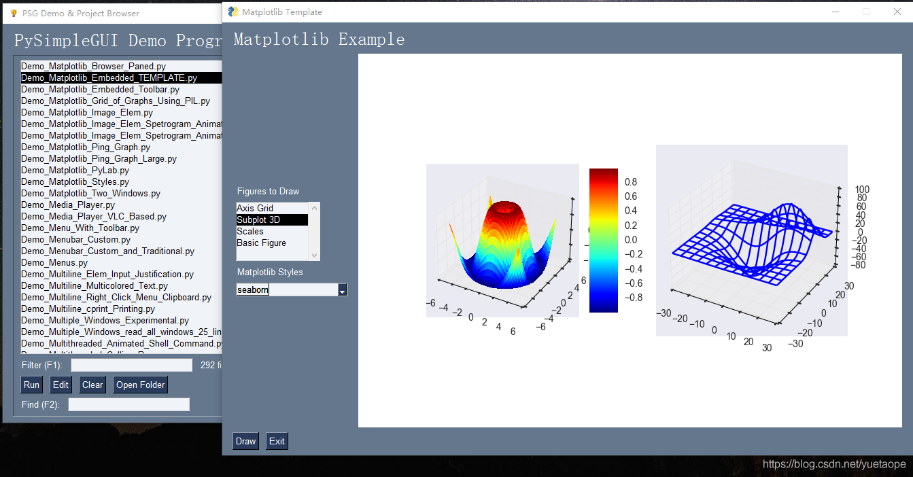Select Demo_Multiline_Elem_Input_Justification.py
This screenshot has height=477, width=913.
click(x=121, y=275)
